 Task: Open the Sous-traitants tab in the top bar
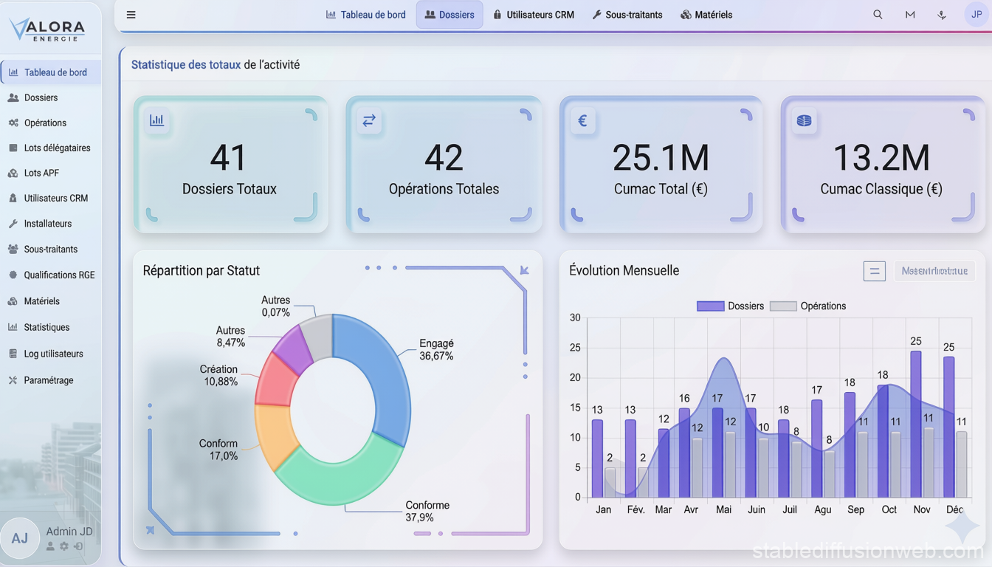[627, 14]
